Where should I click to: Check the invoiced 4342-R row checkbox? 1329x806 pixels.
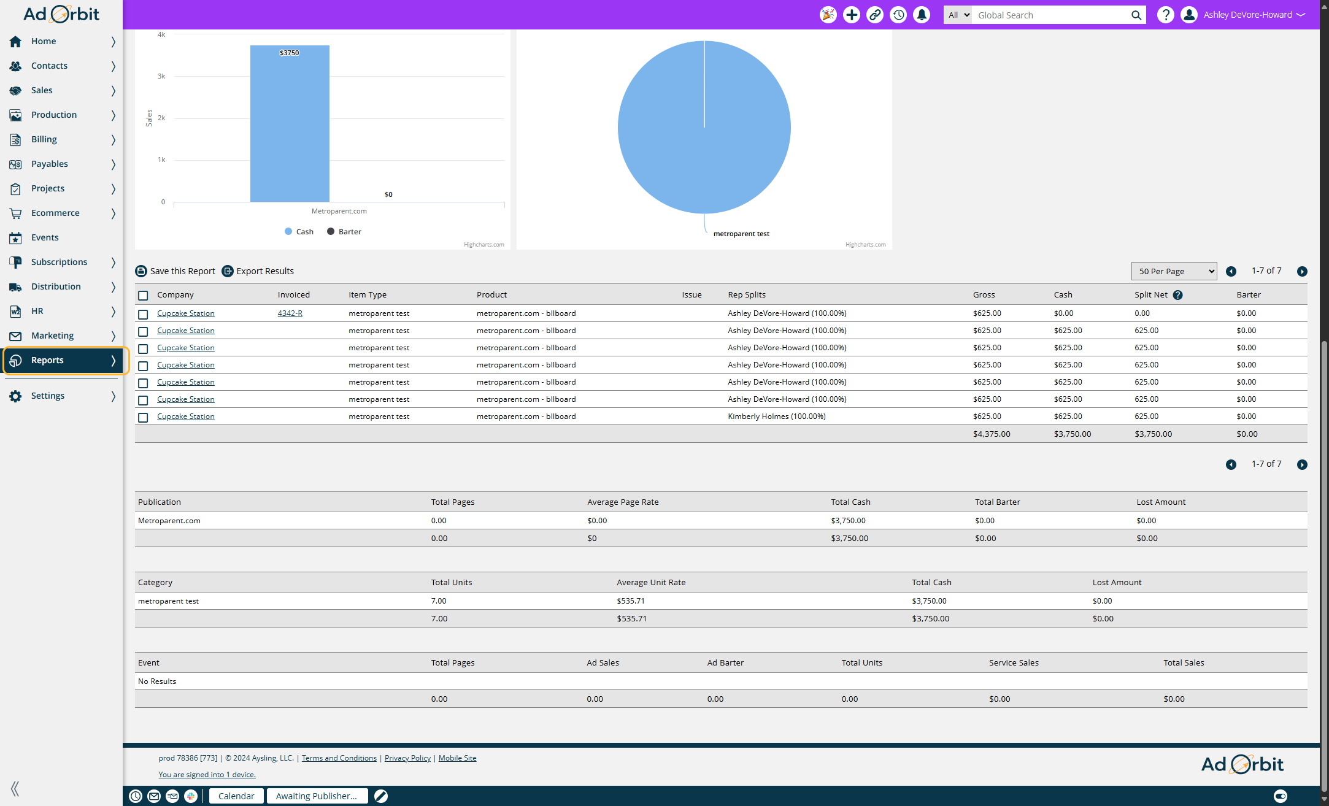pyautogui.click(x=143, y=314)
